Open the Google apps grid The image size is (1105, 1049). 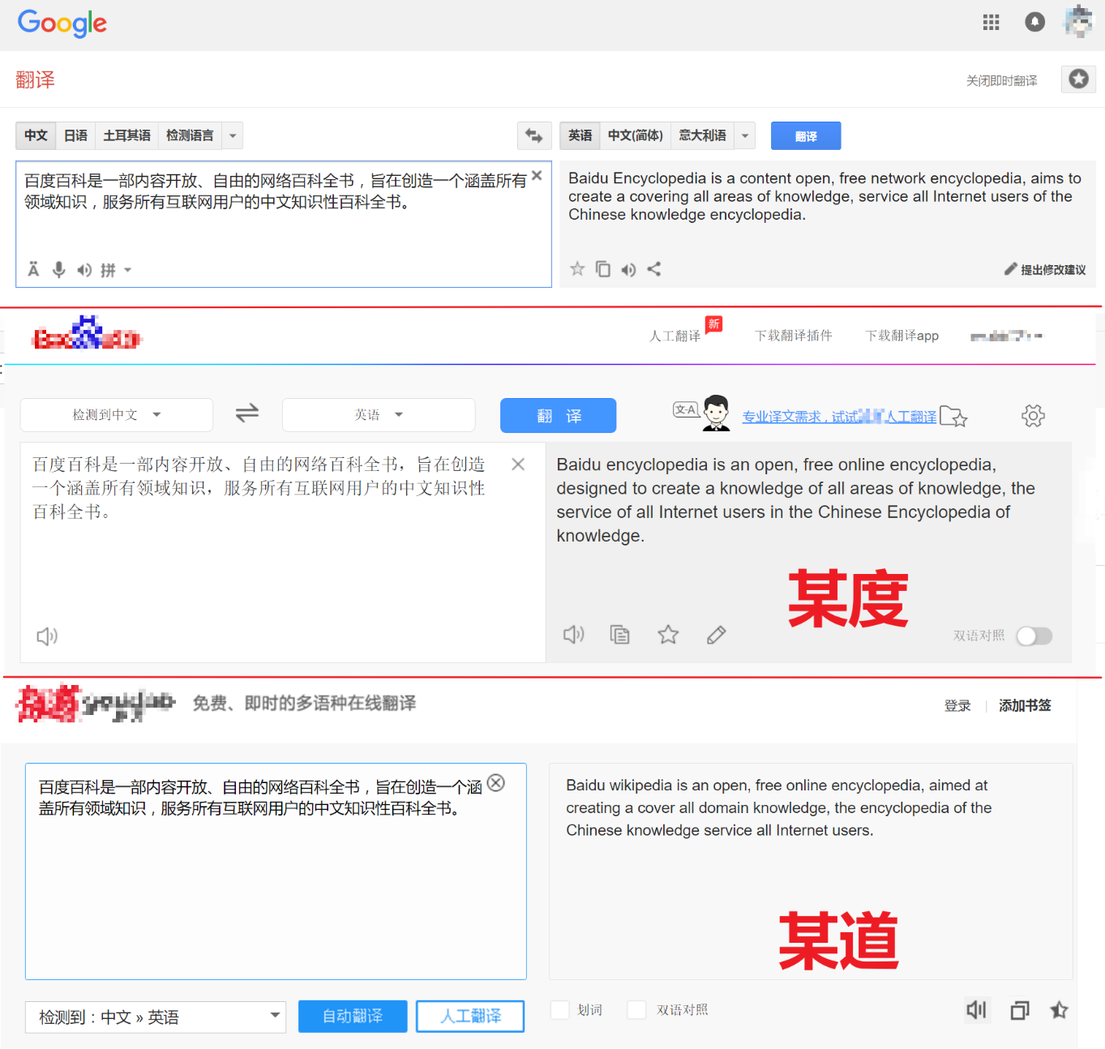[x=991, y=23]
